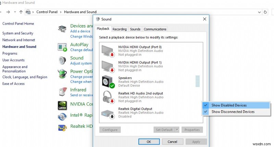274x147 pixels.
Task: Expand the address bar history dropdown
Action: point(259,12)
